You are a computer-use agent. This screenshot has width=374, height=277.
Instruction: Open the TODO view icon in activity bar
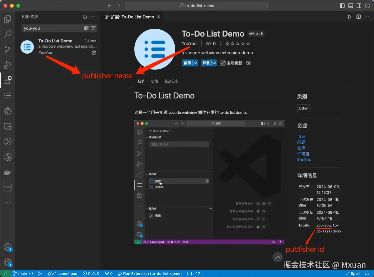coord(7,187)
